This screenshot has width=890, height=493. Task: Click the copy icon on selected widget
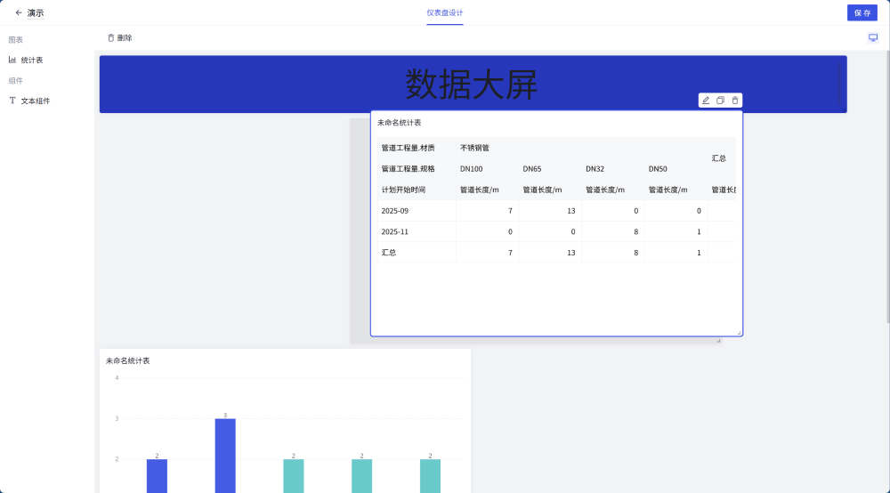pyautogui.click(x=721, y=101)
